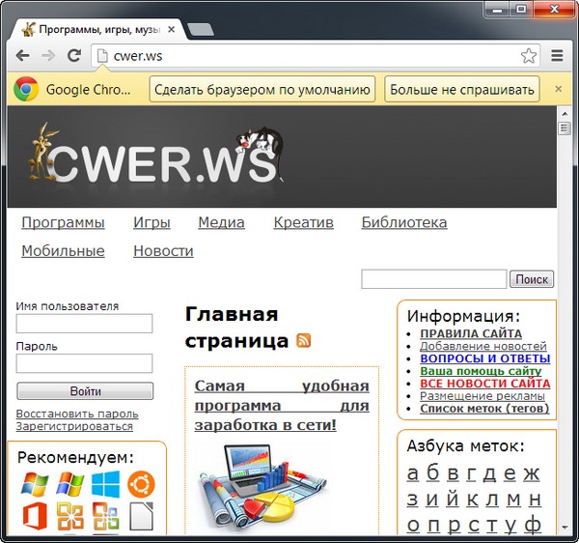Go to the Библиотека section
Viewport: 579px width, 543px height.
[403, 222]
